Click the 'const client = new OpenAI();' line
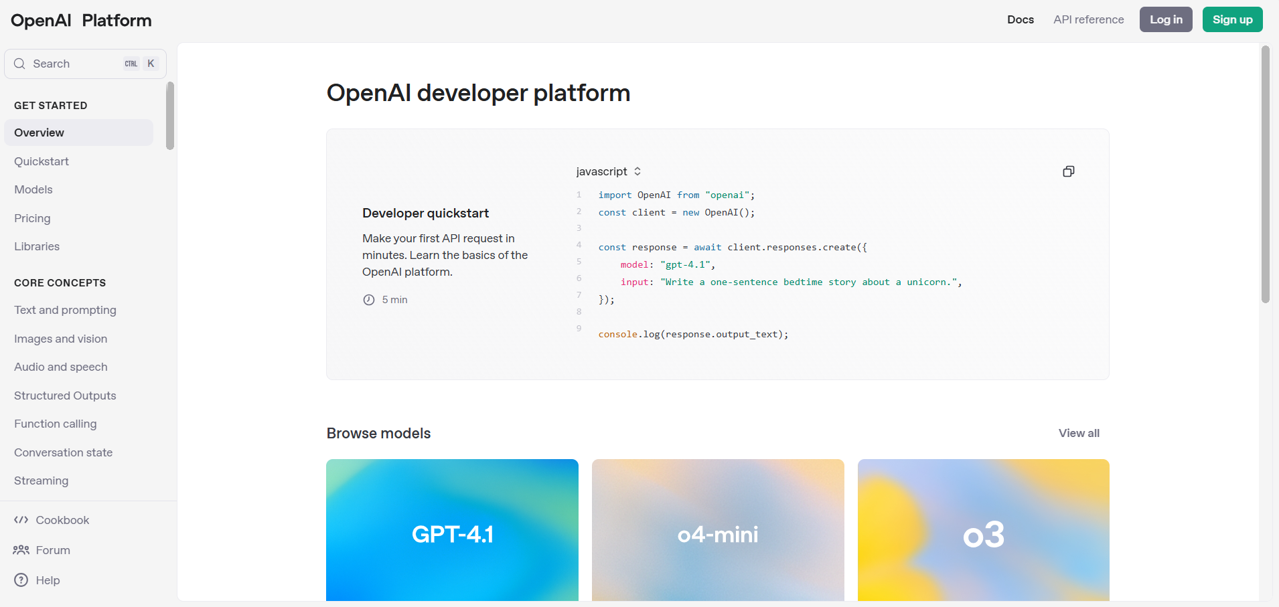Screen dimensions: 1279x607 coord(676,212)
